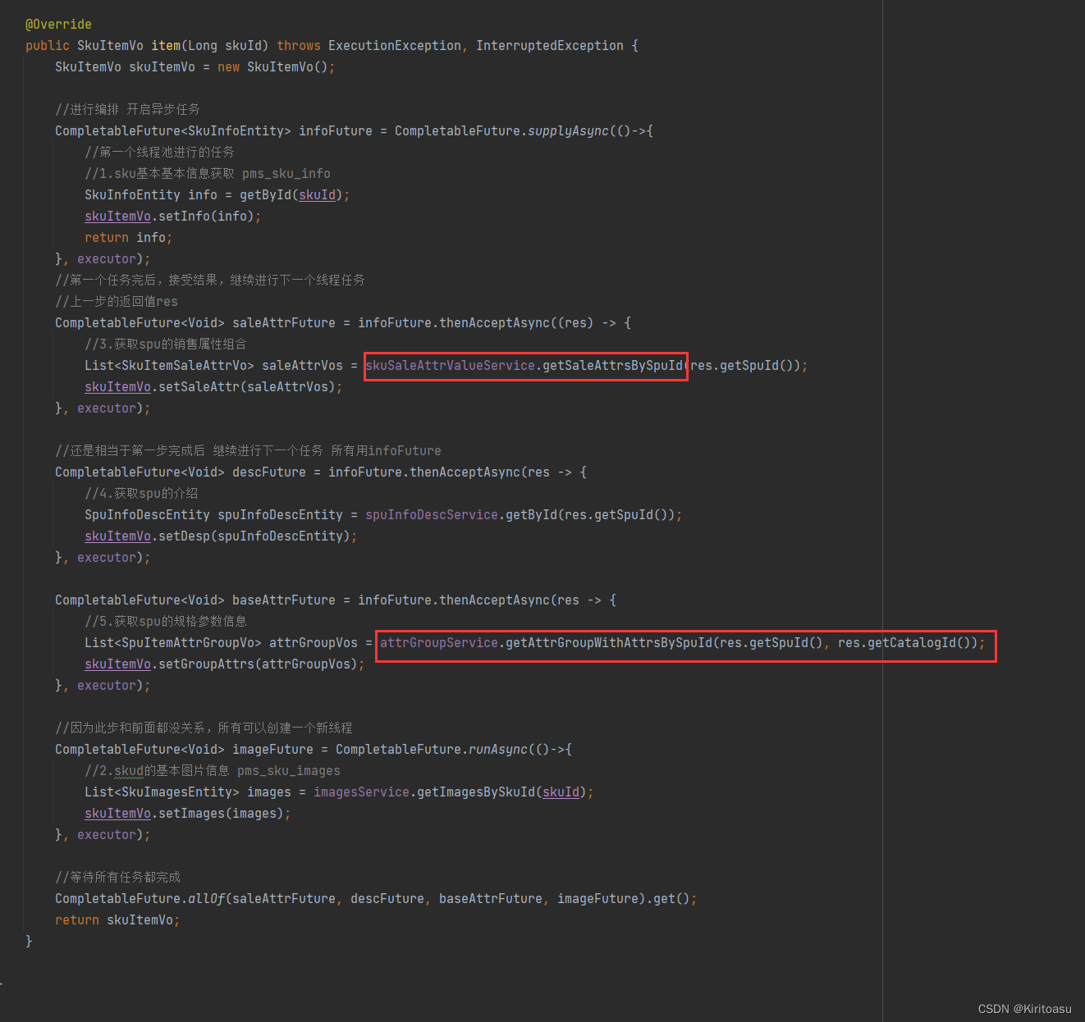Click setGroupAttrs(attrGroupVos) call
Viewport: 1085px width, 1022px height.
pyautogui.click(x=259, y=664)
